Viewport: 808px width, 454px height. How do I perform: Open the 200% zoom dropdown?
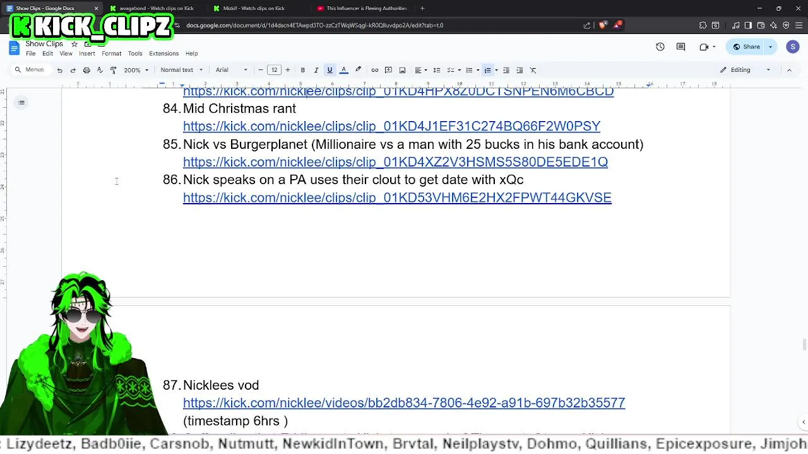click(x=136, y=70)
